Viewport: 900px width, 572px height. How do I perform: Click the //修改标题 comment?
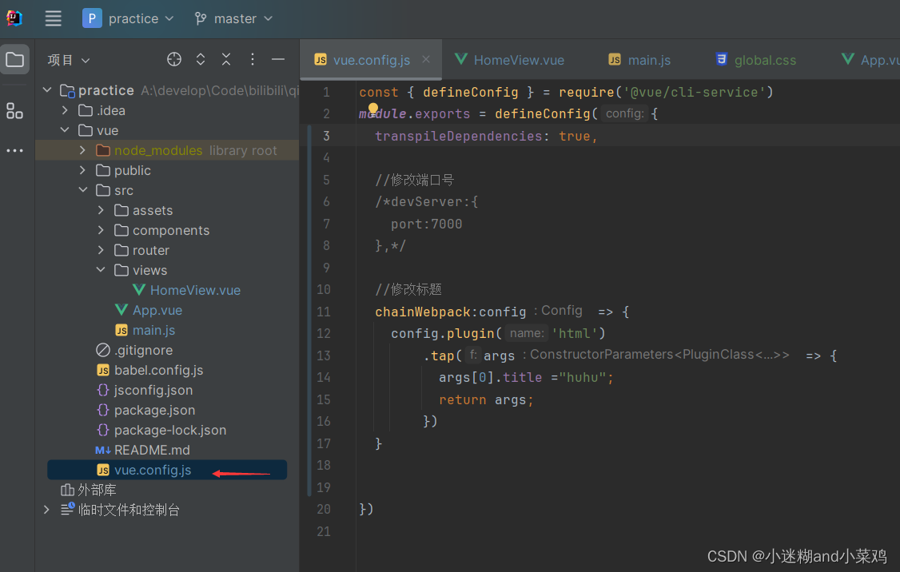[x=408, y=290]
